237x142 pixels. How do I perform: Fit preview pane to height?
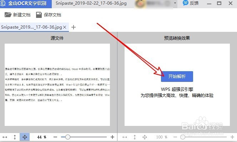(135, 137)
